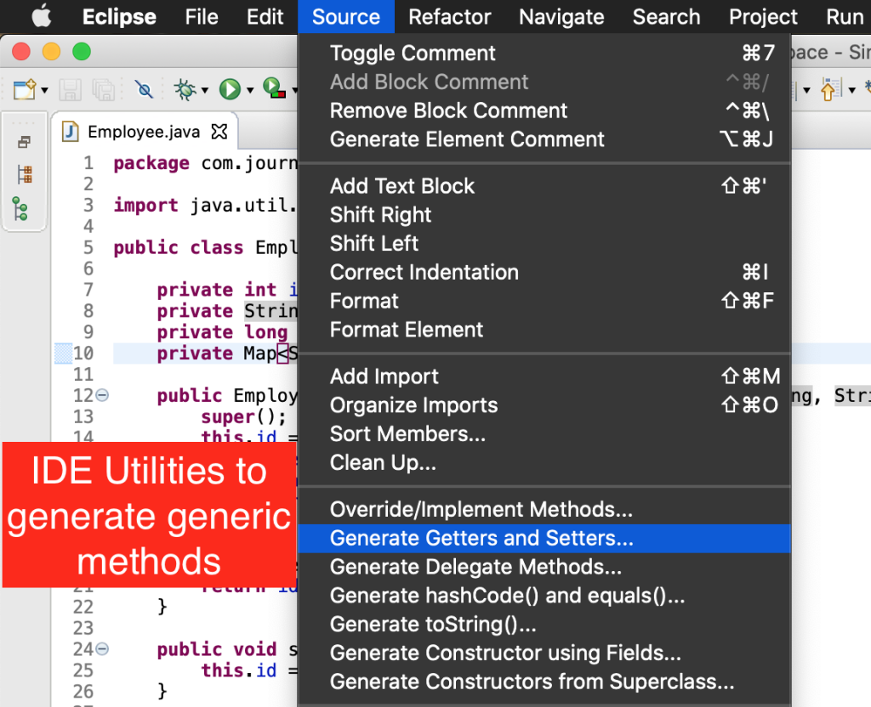Click the Save floppy disk toolbar icon
Image resolution: width=871 pixels, height=707 pixels.
coord(70,90)
